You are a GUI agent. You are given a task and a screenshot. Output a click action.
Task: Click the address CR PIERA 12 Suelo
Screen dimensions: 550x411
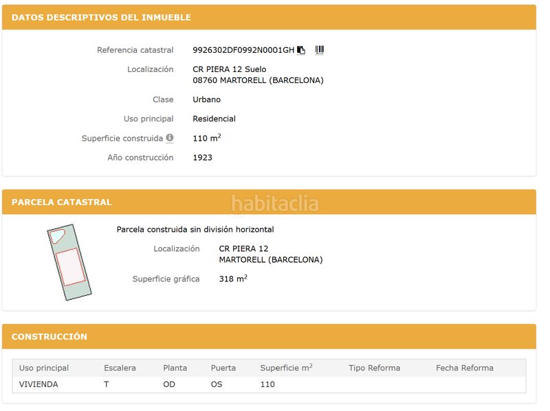[230, 69]
